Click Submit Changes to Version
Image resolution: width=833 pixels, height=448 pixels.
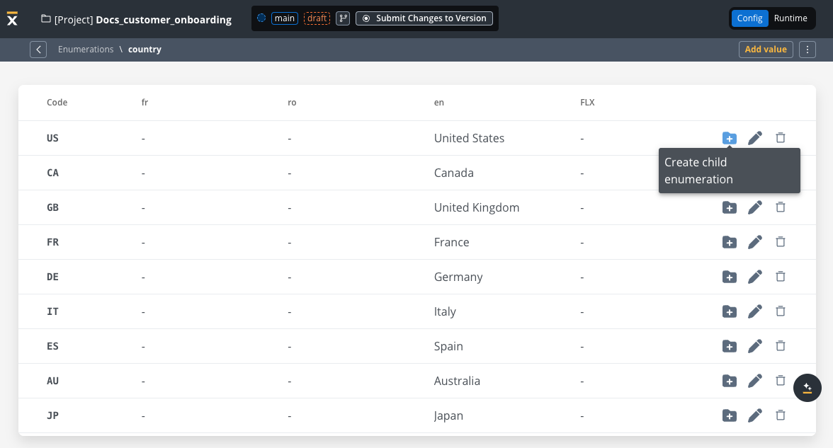424,18
